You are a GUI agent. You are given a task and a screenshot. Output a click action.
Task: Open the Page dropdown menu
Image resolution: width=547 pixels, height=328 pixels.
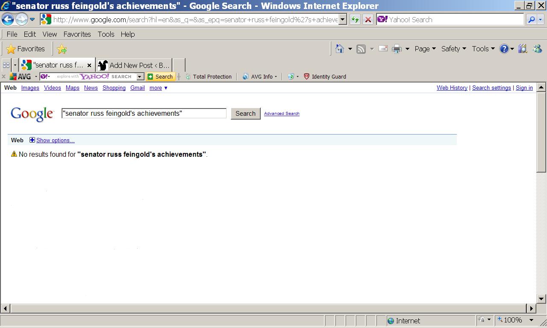pos(425,49)
